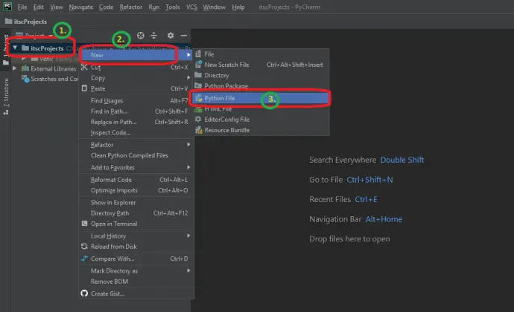Open Project panel settings gear

coord(171,35)
